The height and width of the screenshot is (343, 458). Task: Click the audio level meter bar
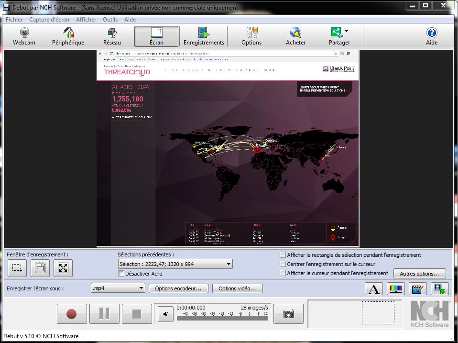pos(222,318)
